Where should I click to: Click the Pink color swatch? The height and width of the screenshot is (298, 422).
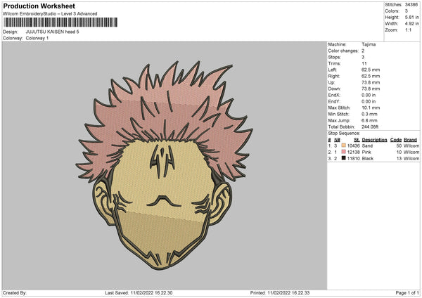(343, 152)
